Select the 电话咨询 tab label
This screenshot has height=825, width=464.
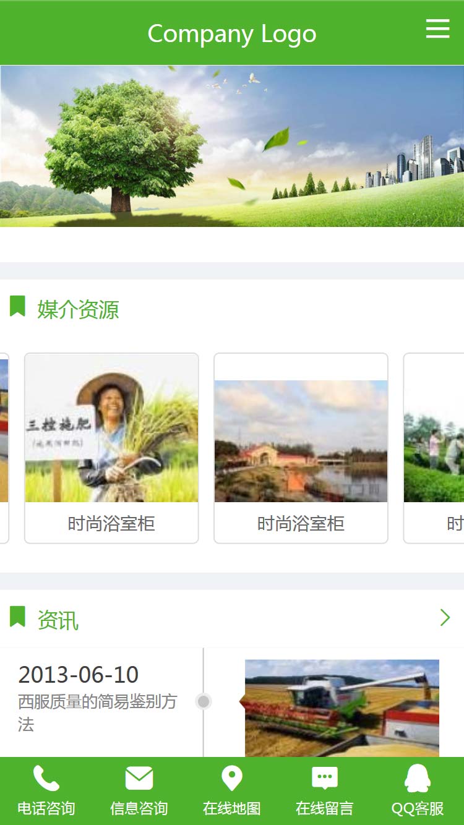coord(46,808)
